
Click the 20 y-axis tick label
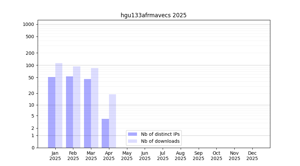pyautogui.click(x=31, y=93)
